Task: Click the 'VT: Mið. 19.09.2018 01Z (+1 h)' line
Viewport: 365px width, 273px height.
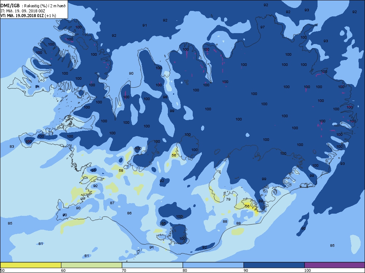Action: (x=28, y=16)
